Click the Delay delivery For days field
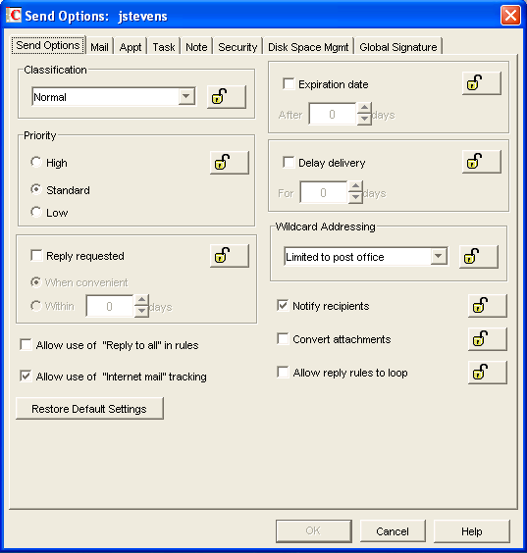The height and width of the screenshot is (553, 527). point(324,192)
